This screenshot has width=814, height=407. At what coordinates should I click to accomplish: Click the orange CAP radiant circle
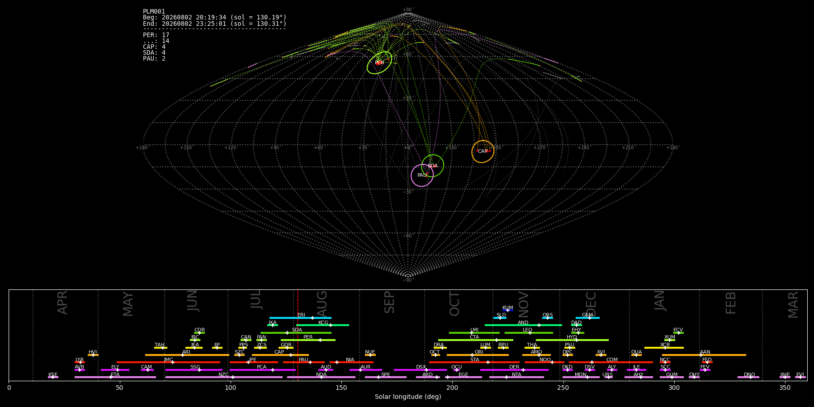(483, 151)
